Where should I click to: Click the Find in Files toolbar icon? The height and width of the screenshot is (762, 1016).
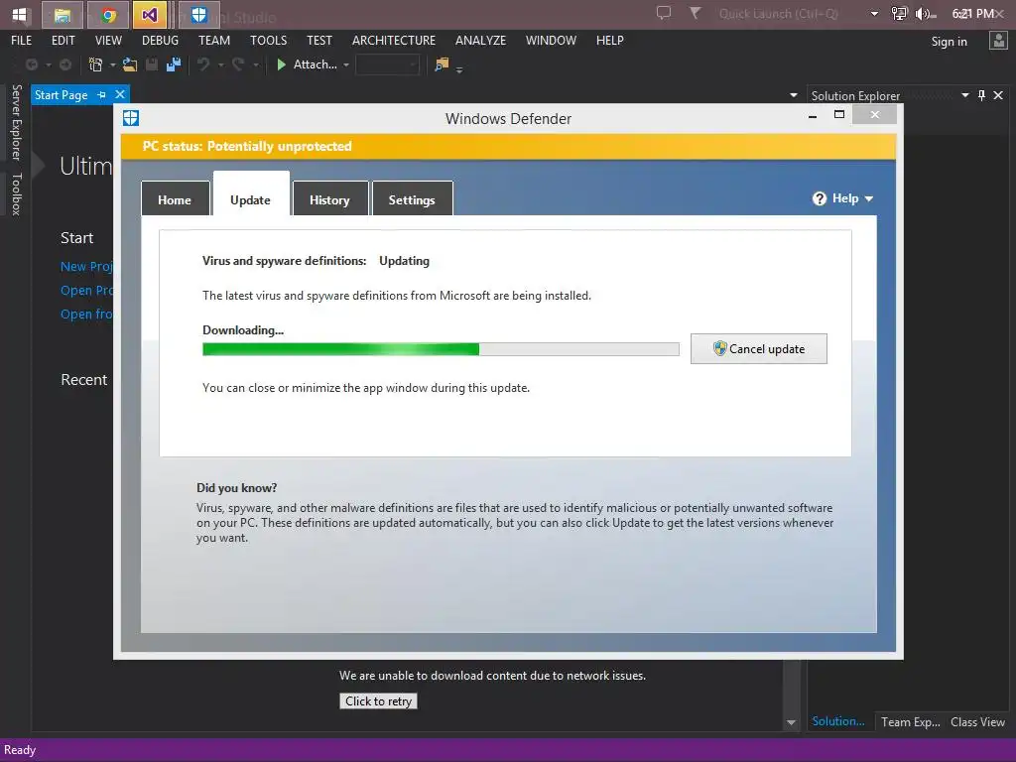tap(442, 64)
